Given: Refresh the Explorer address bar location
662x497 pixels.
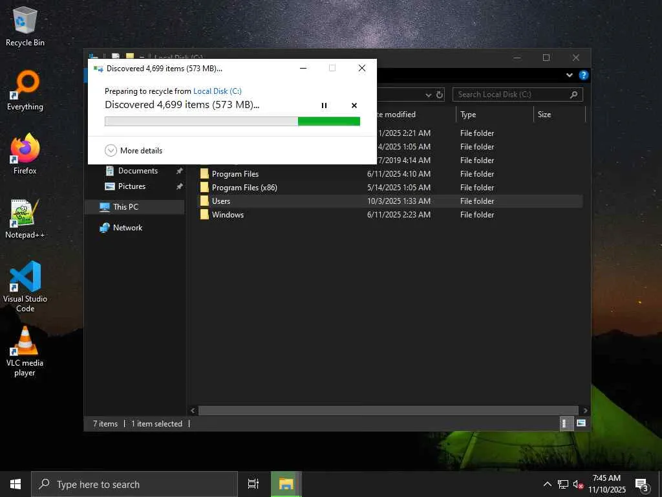Looking at the screenshot, I should point(440,94).
